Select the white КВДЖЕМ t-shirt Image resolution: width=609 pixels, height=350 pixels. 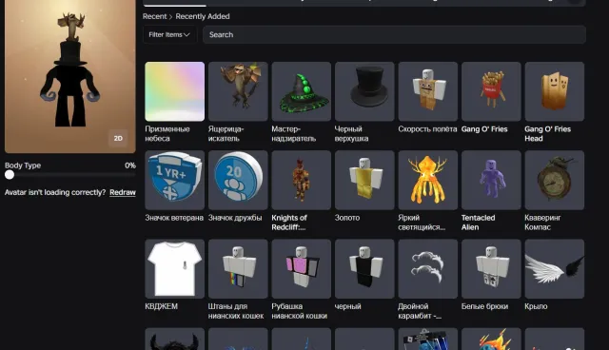(x=174, y=269)
